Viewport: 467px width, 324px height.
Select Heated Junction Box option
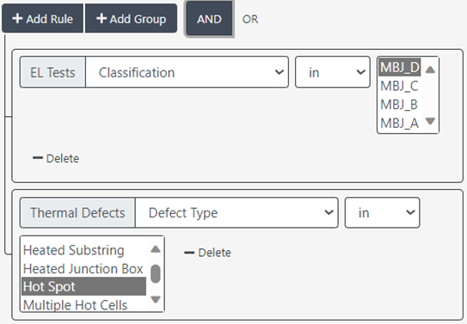click(x=83, y=268)
